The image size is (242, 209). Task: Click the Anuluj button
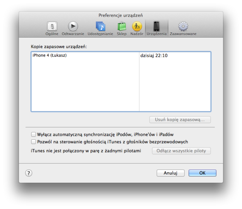point(170,173)
